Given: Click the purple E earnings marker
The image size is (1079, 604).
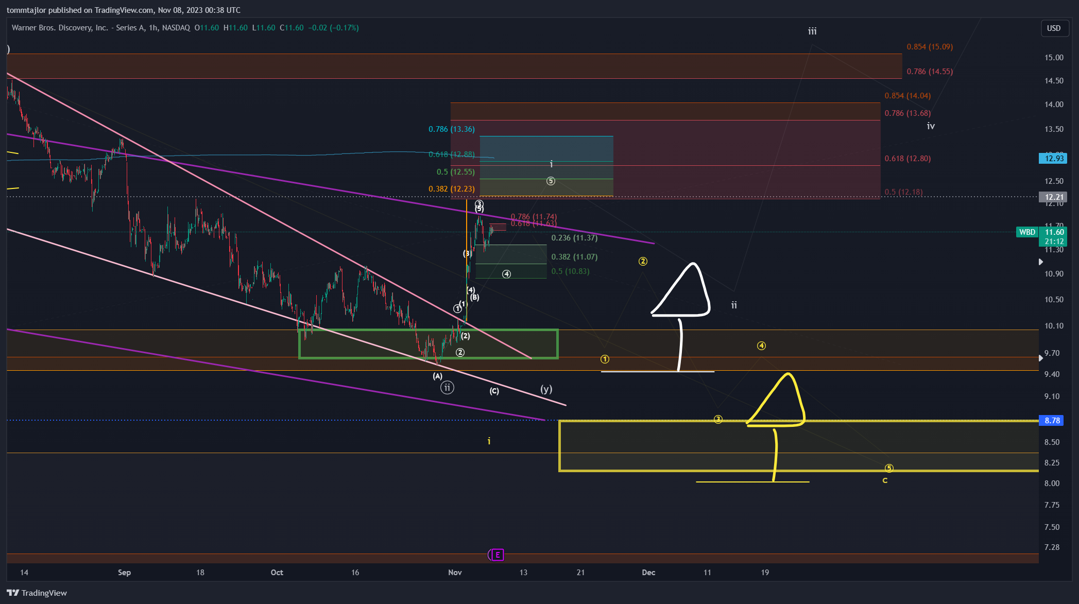Looking at the screenshot, I should tap(497, 555).
